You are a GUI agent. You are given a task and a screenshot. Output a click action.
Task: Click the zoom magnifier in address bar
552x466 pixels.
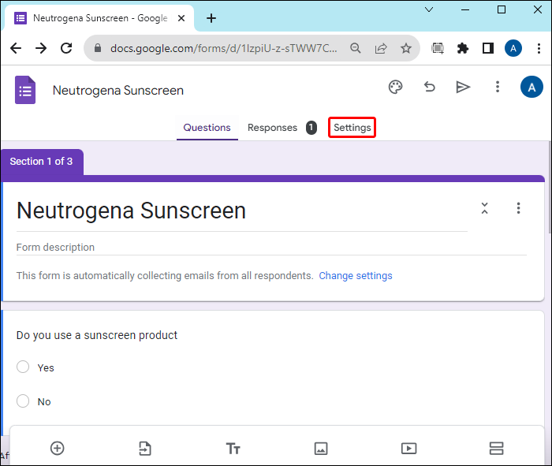pyautogui.click(x=356, y=48)
